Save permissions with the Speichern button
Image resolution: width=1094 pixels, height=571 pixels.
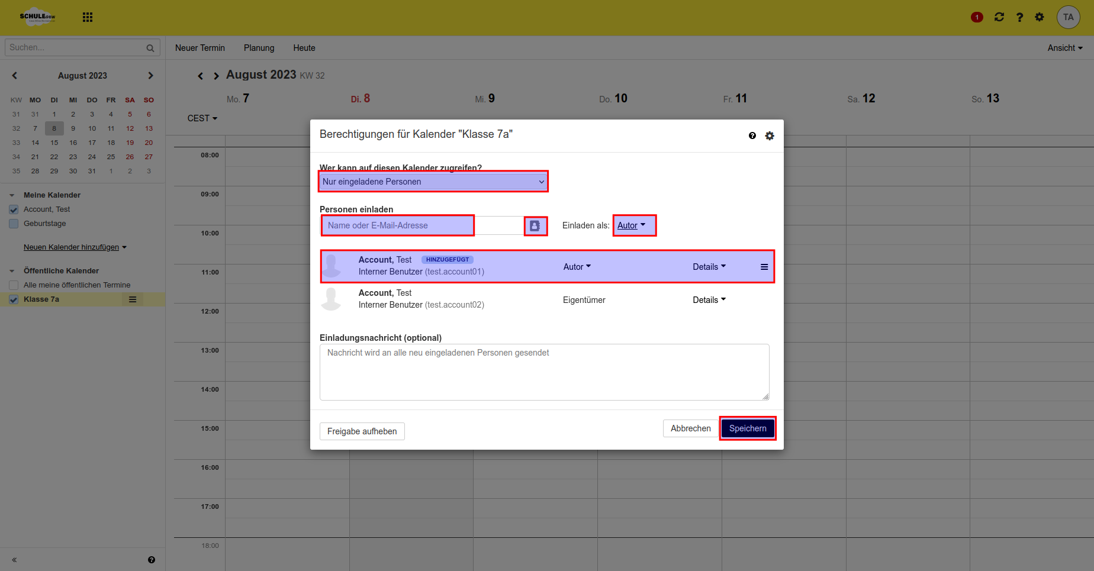(747, 428)
